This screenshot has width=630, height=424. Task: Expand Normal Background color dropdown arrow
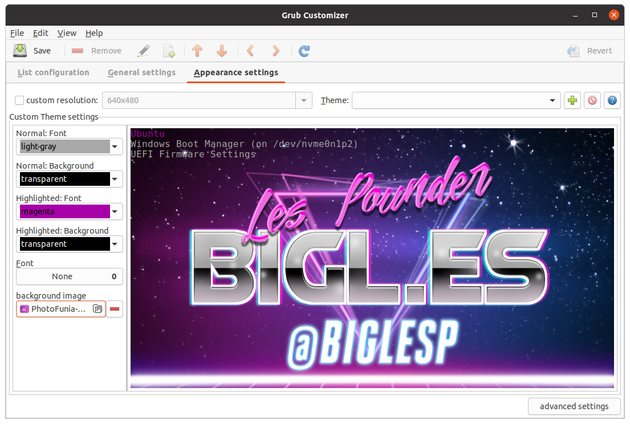pyautogui.click(x=115, y=179)
